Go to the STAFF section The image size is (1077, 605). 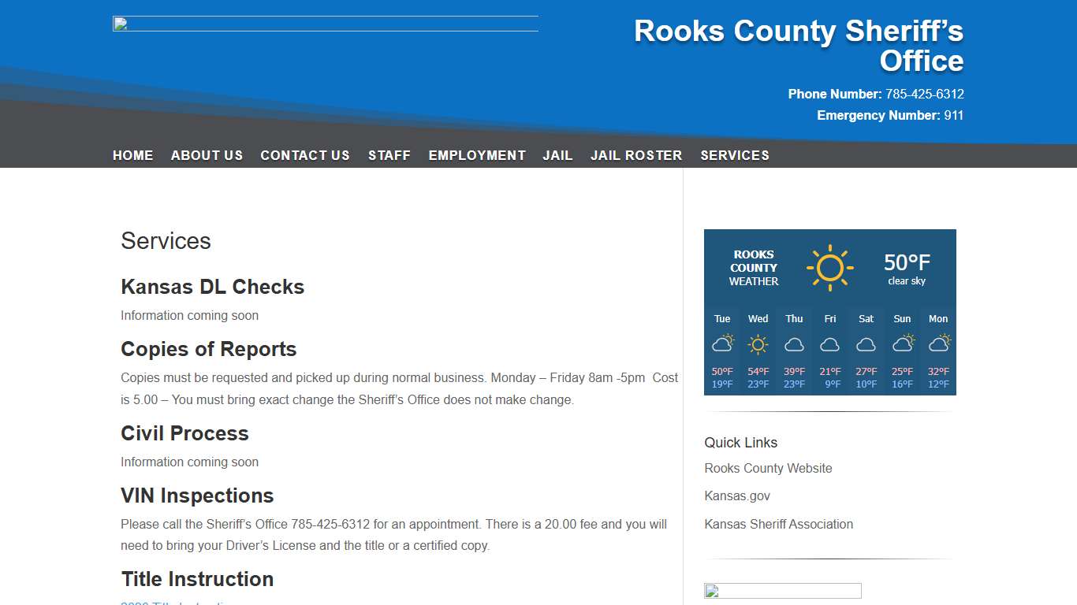click(x=389, y=155)
